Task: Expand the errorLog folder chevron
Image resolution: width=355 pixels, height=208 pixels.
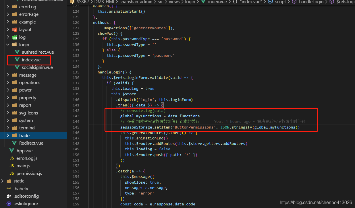Action: [8, 7]
